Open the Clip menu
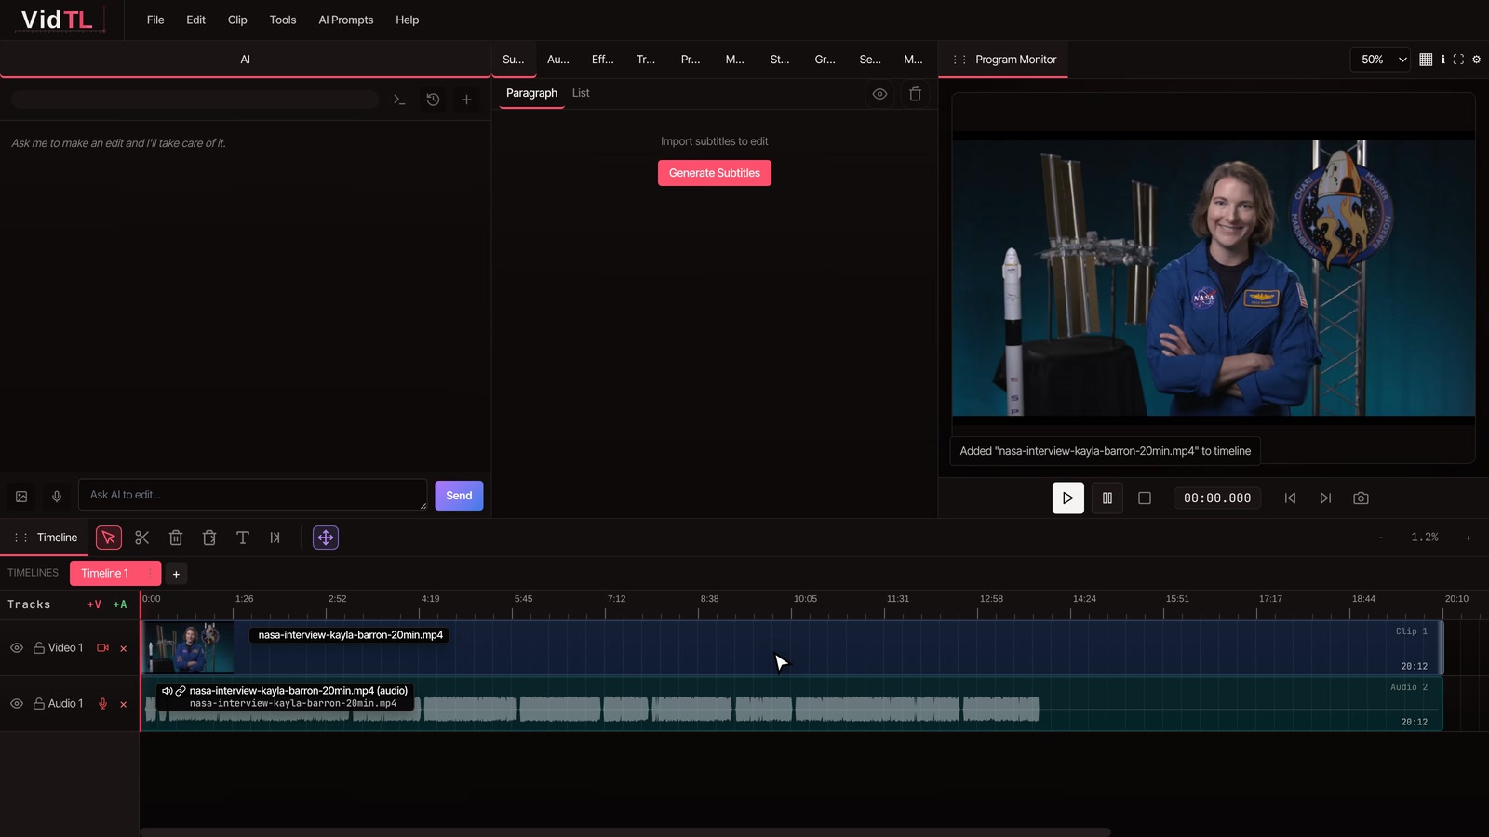This screenshot has width=1489, height=837. coord(237,20)
